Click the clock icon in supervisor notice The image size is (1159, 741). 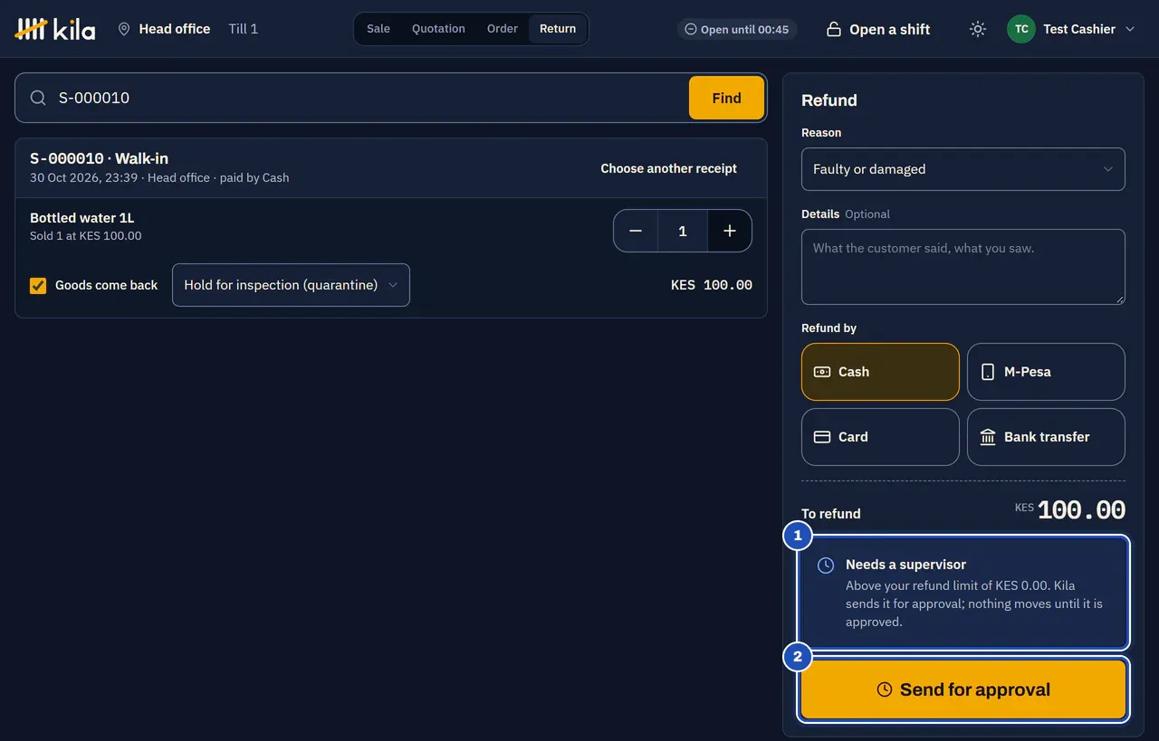coord(826,565)
